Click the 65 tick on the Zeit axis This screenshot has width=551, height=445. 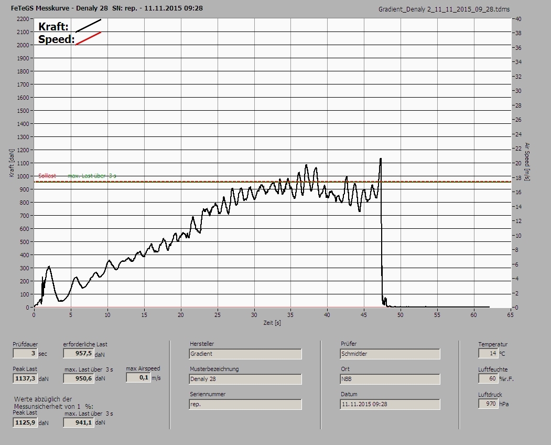pos(510,315)
